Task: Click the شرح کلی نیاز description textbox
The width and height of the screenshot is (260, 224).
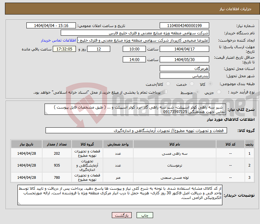Action: 135,109
